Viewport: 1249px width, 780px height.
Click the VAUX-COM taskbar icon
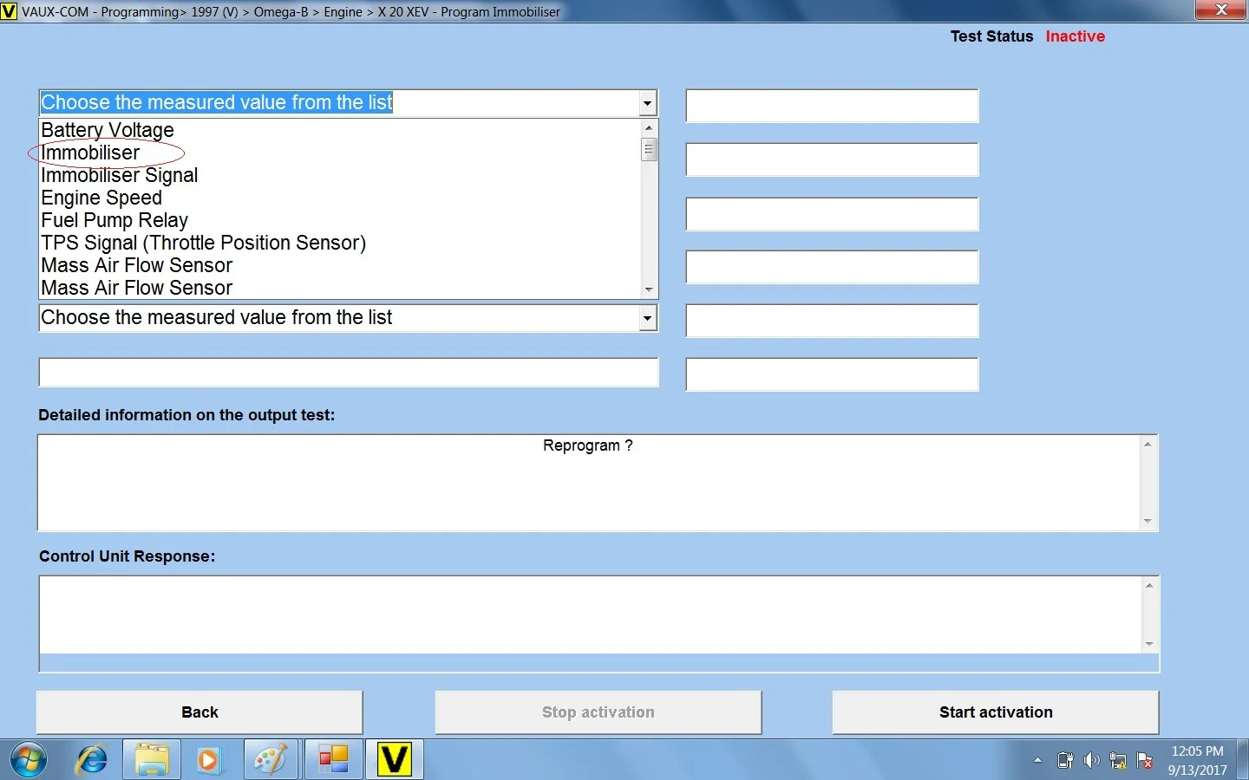[395, 760]
